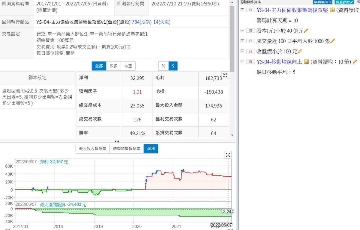Switch statistics display to percent mode
This screenshot has width=360, height=230.
click(163, 66)
